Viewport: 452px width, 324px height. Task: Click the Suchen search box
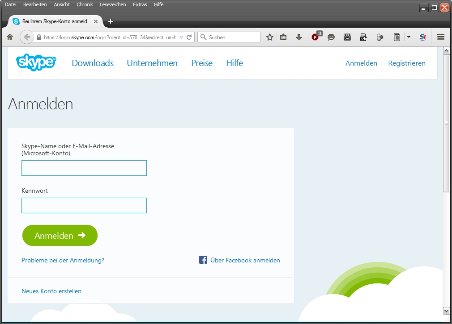tap(229, 37)
